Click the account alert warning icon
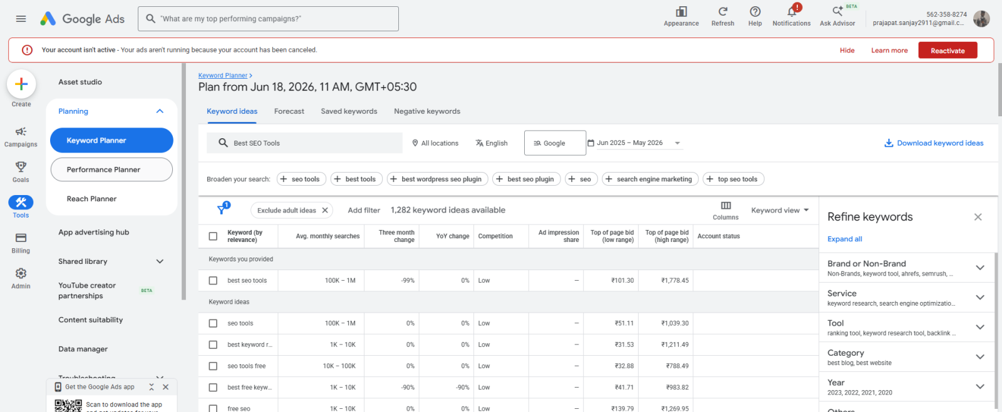The image size is (1002, 412). (x=27, y=50)
